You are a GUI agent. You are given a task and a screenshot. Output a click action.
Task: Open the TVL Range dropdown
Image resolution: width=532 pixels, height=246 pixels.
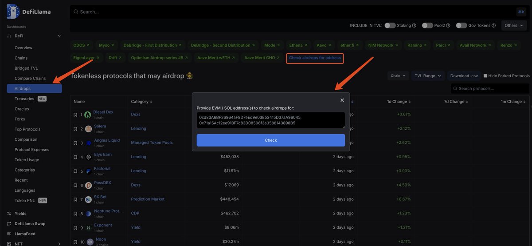click(x=427, y=76)
